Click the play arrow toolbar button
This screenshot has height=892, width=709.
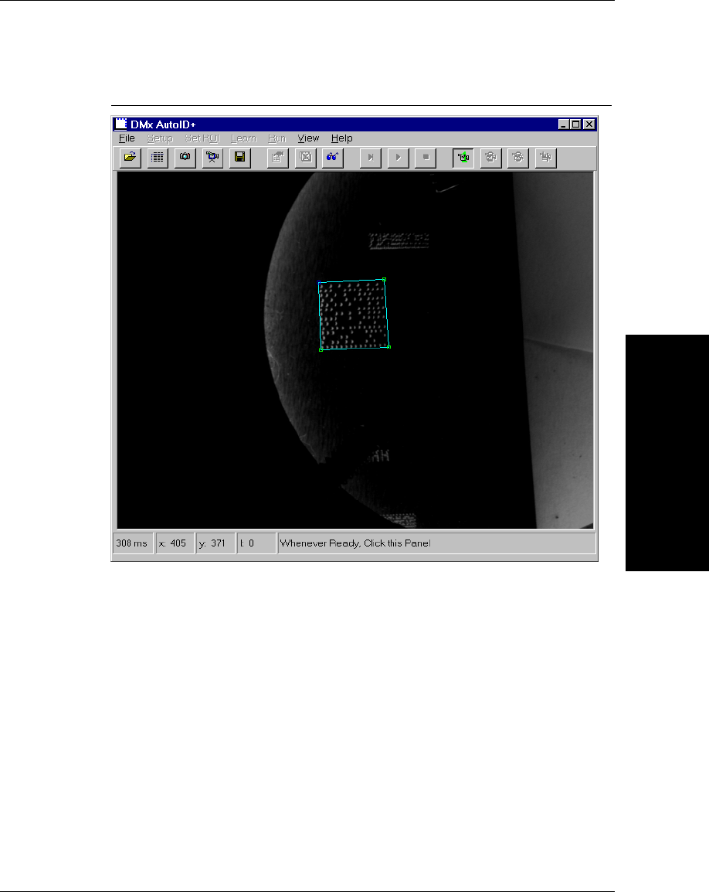click(398, 158)
